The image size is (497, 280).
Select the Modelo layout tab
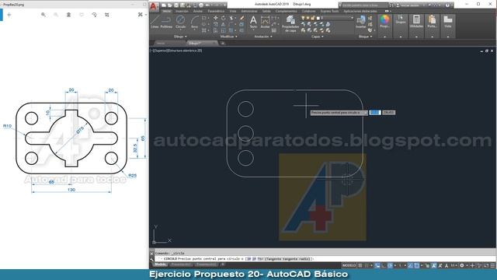(x=160, y=264)
